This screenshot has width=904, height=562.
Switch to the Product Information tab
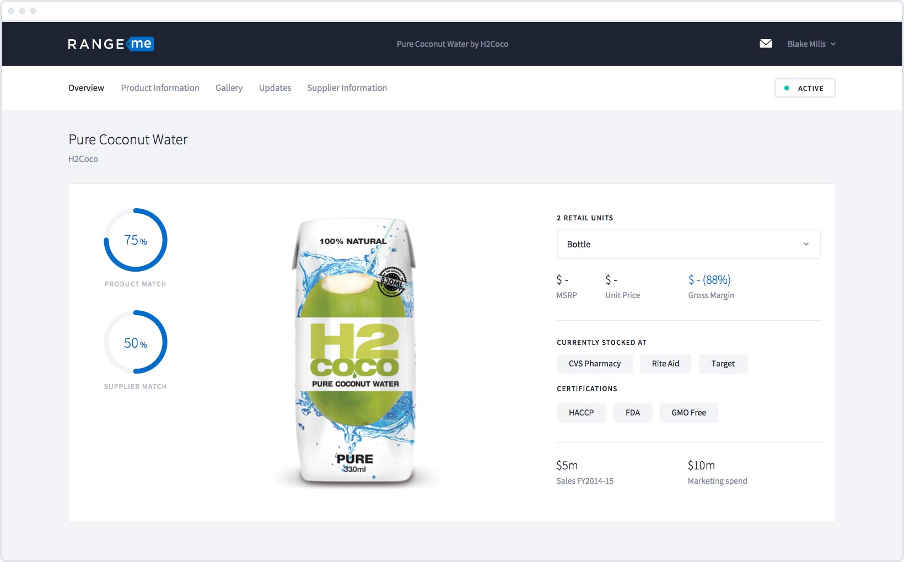(160, 88)
